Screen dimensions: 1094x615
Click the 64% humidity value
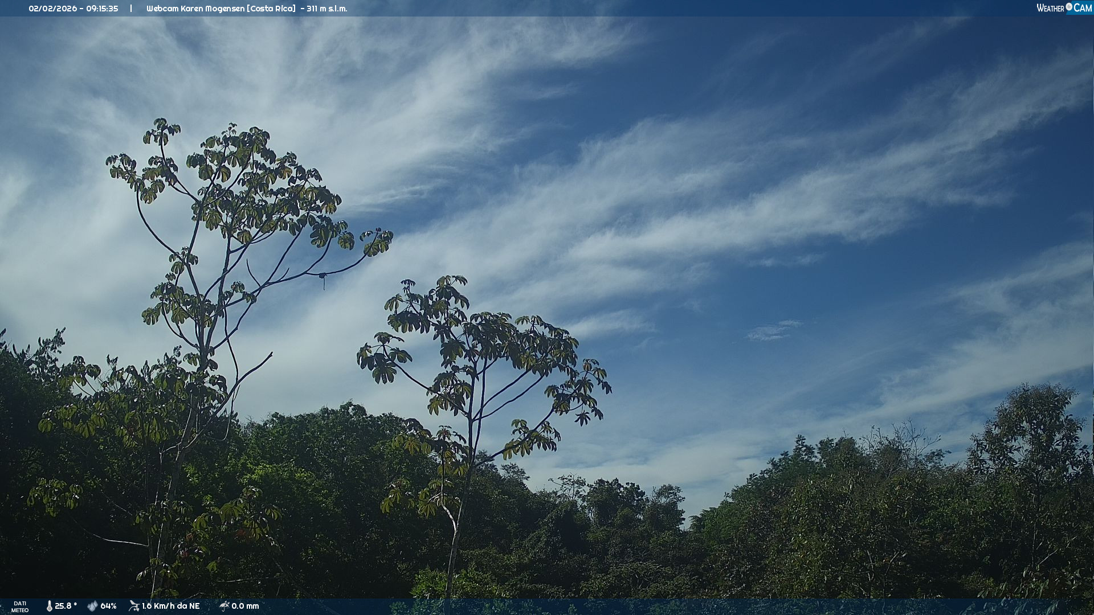(108, 606)
